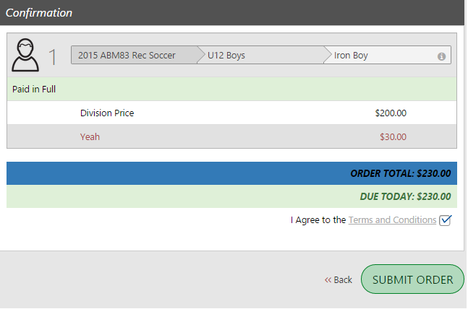Click the Confirmation header title
The width and height of the screenshot is (468, 309).
(x=39, y=13)
